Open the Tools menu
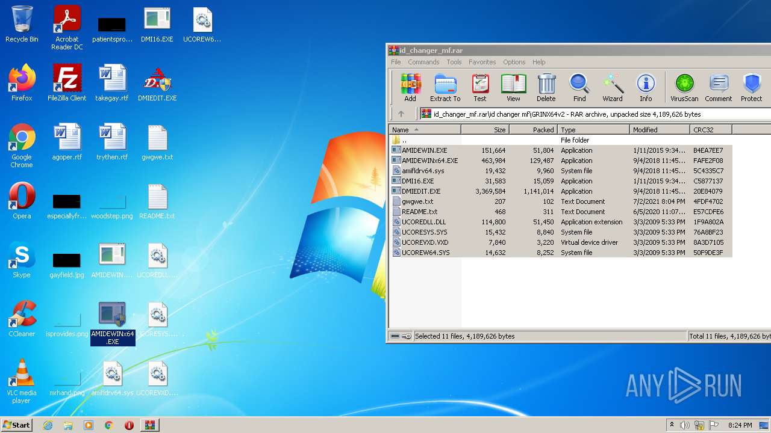 454,62
